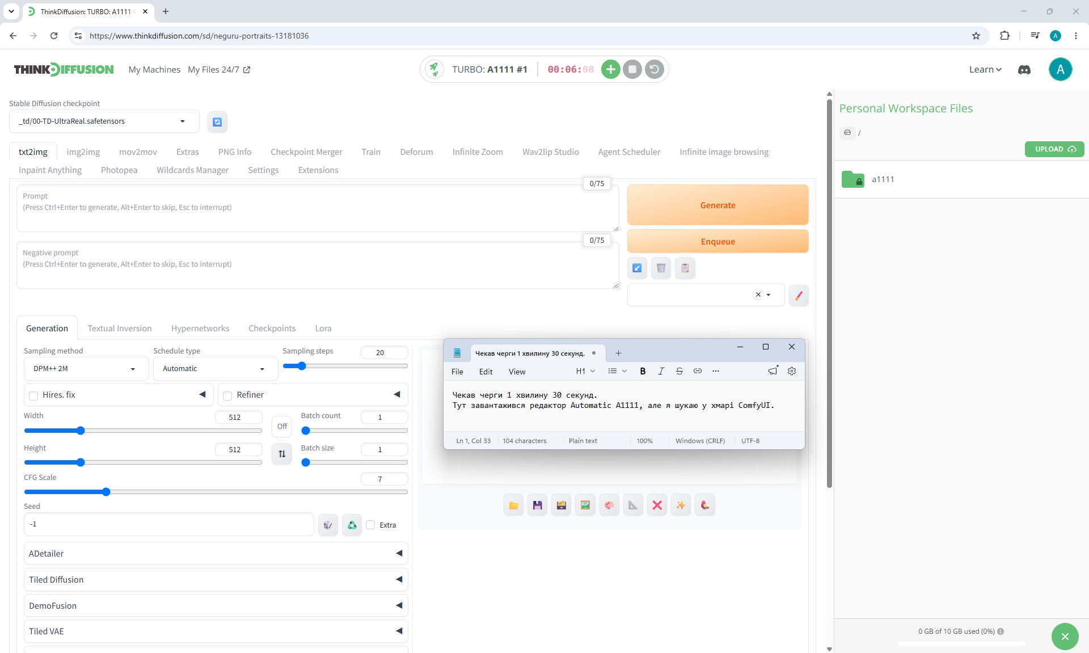Open the My Machines link
The width and height of the screenshot is (1089, 653).
click(154, 70)
